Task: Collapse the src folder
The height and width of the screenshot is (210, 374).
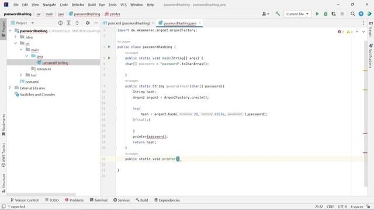Action: pyautogui.click(x=16, y=43)
